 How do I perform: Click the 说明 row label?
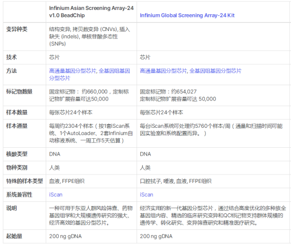pyautogui.click(x=12, y=208)
